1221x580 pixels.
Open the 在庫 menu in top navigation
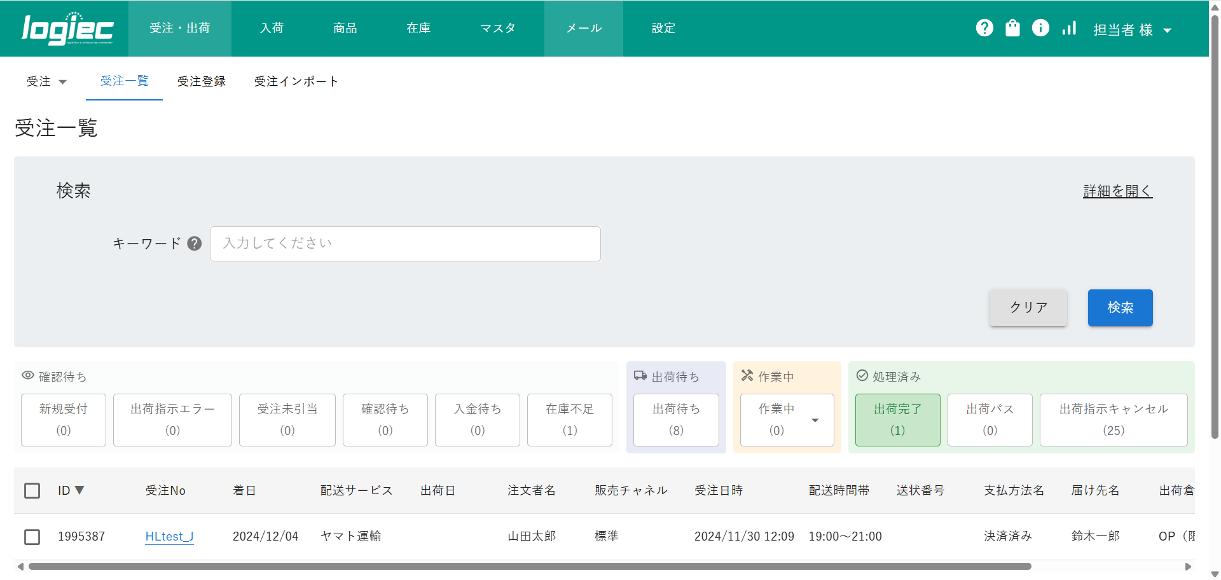418,28
